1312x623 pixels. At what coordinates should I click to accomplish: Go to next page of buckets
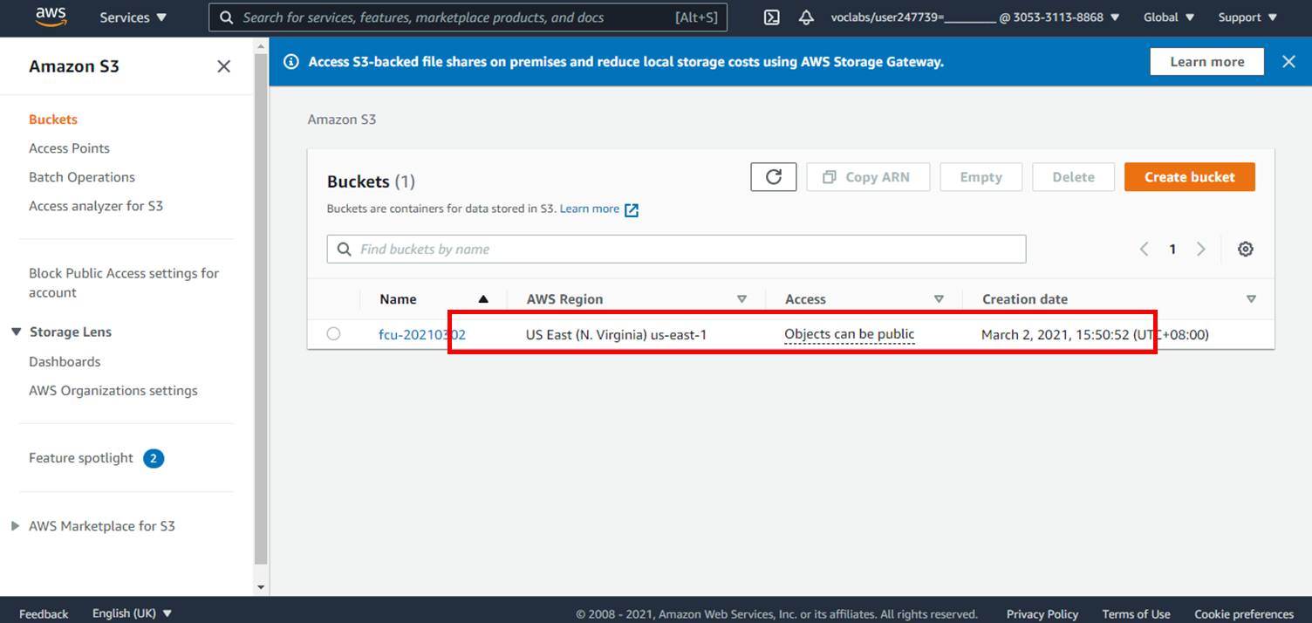[x=1201, y=249]
